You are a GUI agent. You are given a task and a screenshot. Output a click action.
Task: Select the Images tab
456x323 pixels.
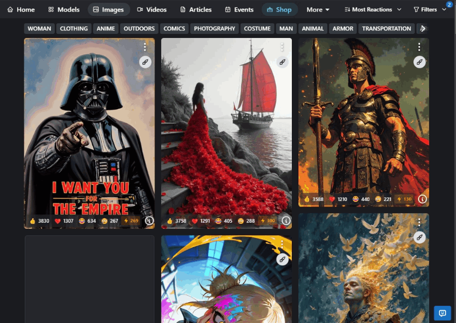pyautogui.click(x=109, y=10)
